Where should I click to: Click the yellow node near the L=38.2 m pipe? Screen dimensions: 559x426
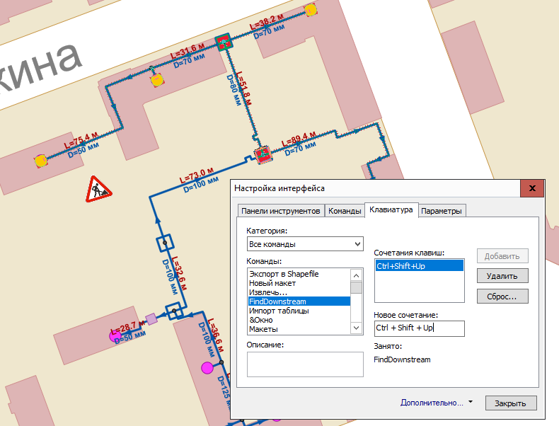pos(310,11)
